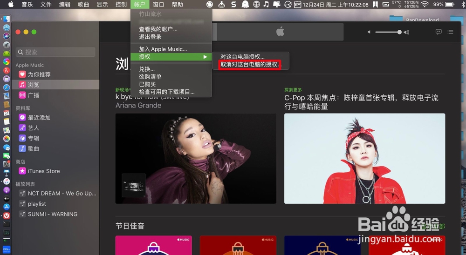Open the 编辑 menu

click(x=64, y=5)
